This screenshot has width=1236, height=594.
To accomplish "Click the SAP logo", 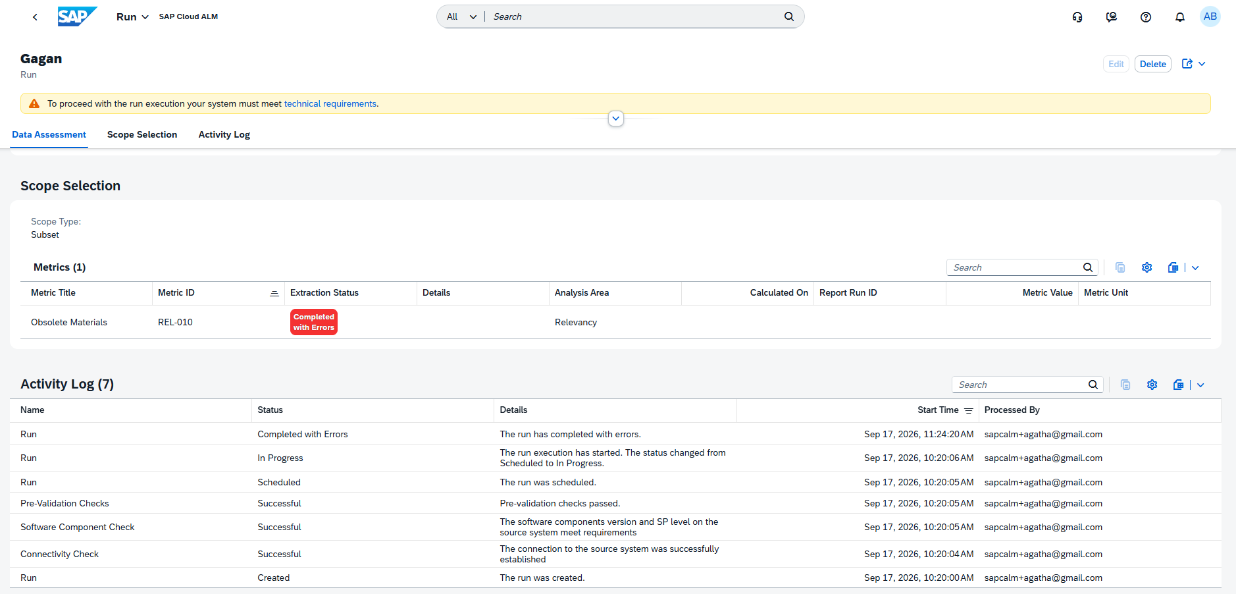I will click(78, 16).
